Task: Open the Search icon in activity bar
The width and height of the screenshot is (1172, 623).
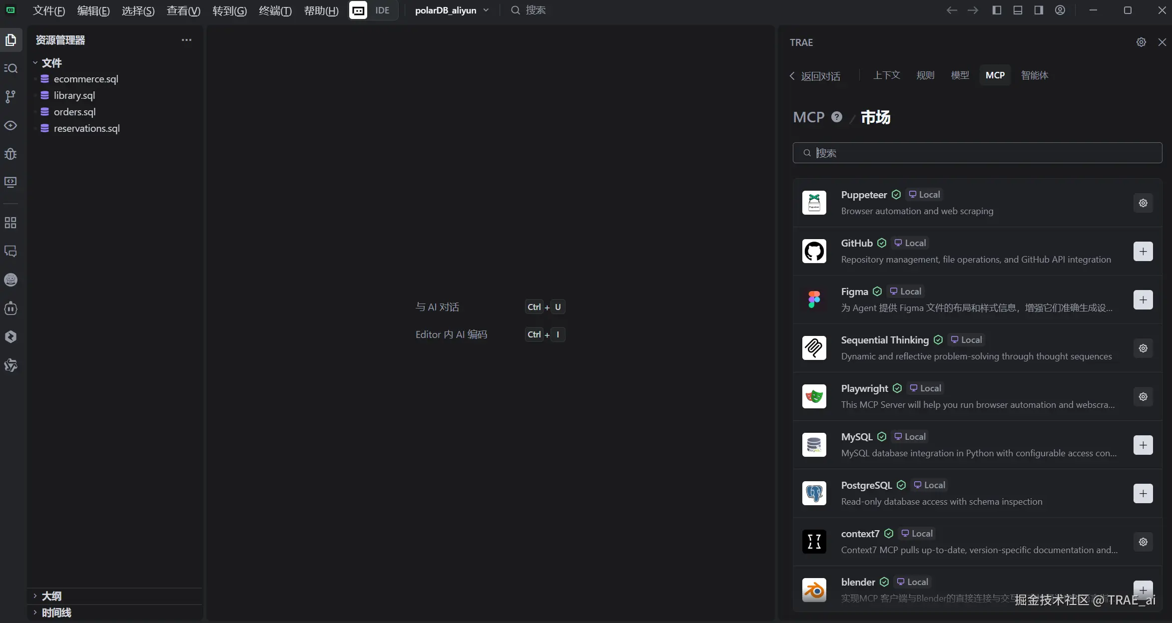Action: click(x=10, y=68)
